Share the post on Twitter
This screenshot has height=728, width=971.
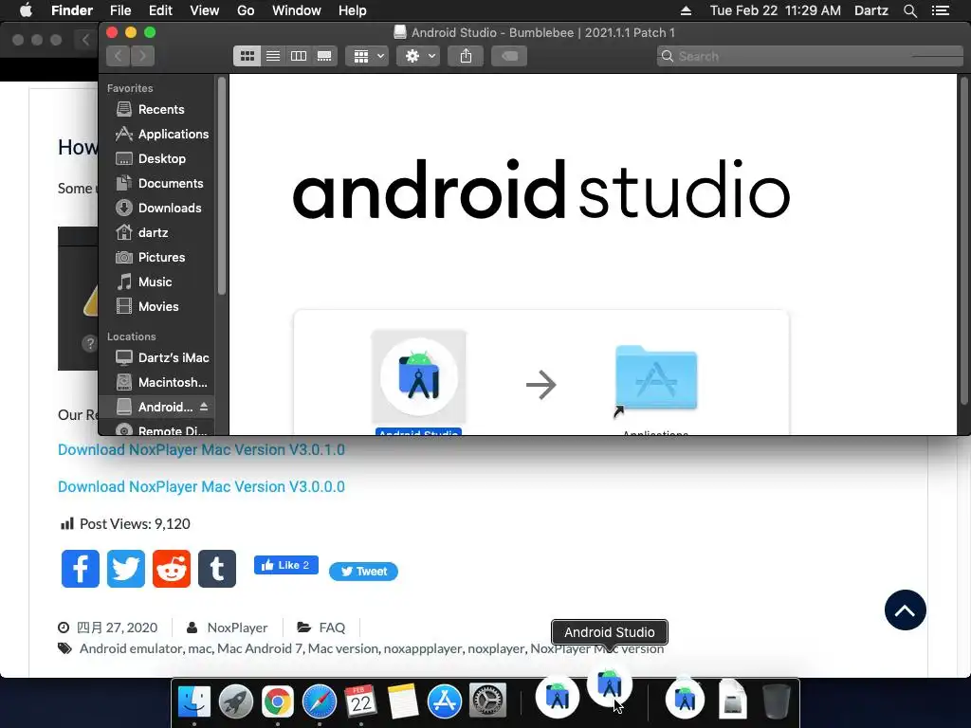pos(126,569)
